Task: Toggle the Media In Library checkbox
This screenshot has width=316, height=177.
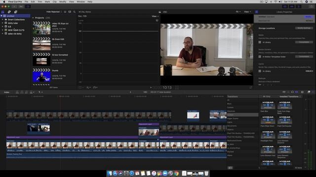Action: 260,42
